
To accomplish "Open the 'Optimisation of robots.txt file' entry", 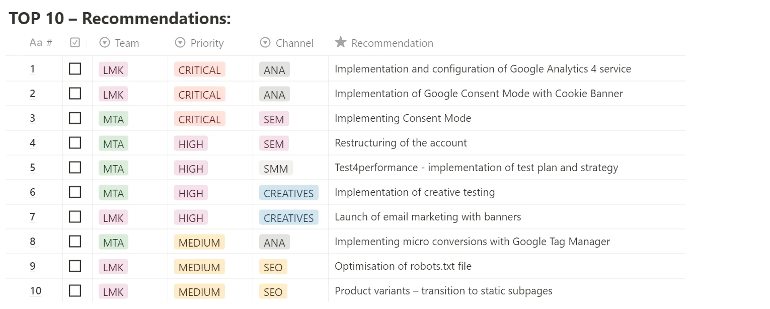I will [403, 266].
